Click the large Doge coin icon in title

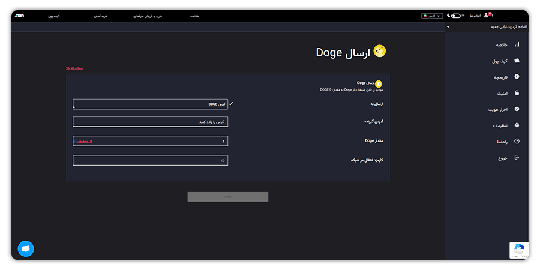pos(380,52)
